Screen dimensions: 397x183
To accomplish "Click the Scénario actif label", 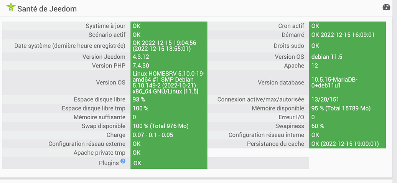I will pos(107,35).
